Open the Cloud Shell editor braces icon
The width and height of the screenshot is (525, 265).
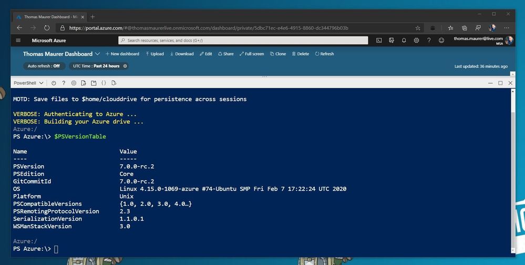104,83
